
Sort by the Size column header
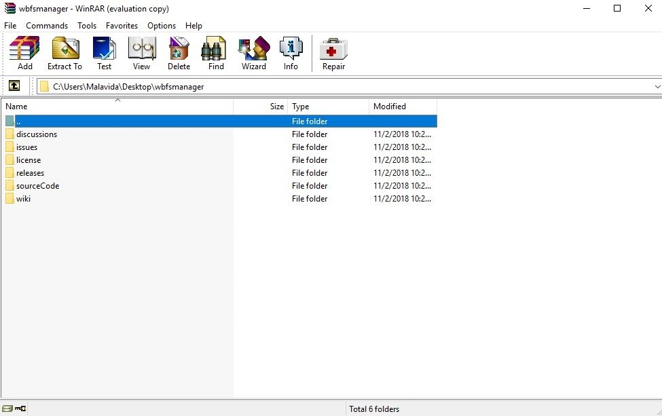(x=261, y=107)
